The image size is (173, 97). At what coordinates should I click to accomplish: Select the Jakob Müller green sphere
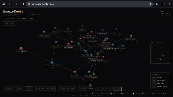pos(90,85)
